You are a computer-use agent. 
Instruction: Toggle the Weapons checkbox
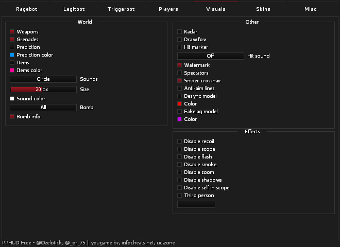pyautogui.click(x=12, y=32)
